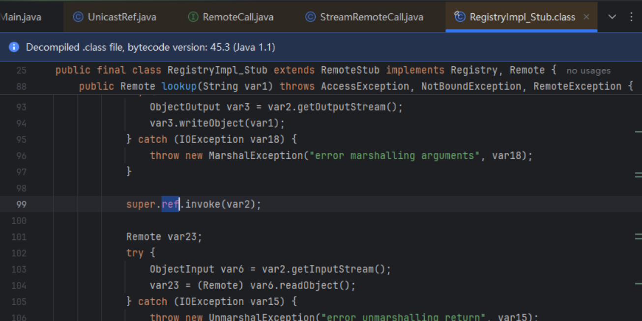Click the decompiled class icon on RegistryImpl_Stub tab
This screenshot has width=642, height=321.
(460, 17)
